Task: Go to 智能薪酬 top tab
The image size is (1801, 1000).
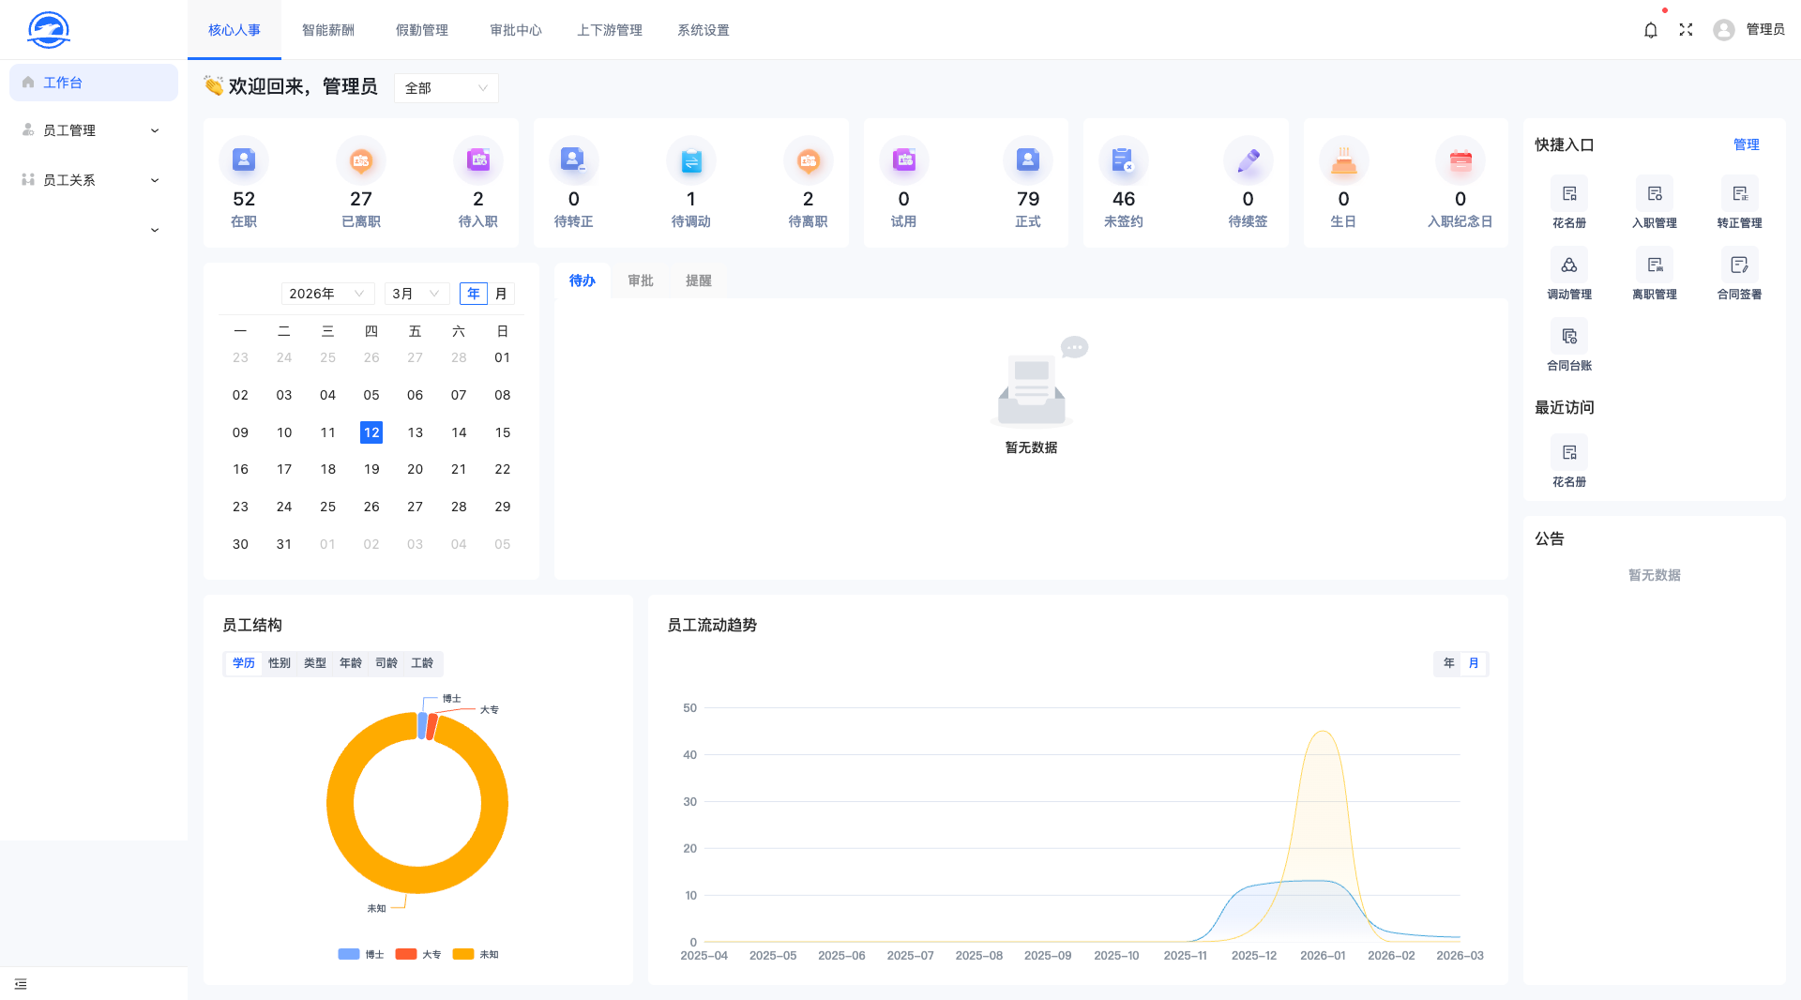Action: tap(328, 30)
